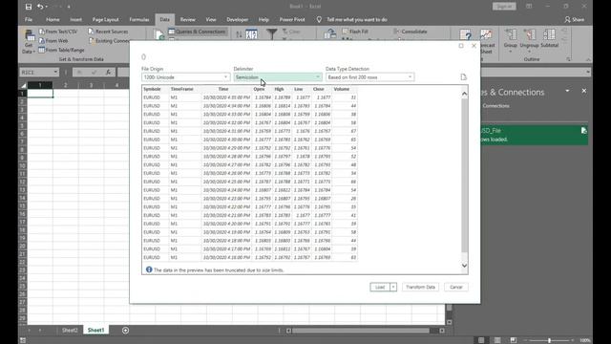The height and width of the screenshot is (344, 611).
Task: Select the Sheet1 worksheet tab
Action: pos(95,331)
